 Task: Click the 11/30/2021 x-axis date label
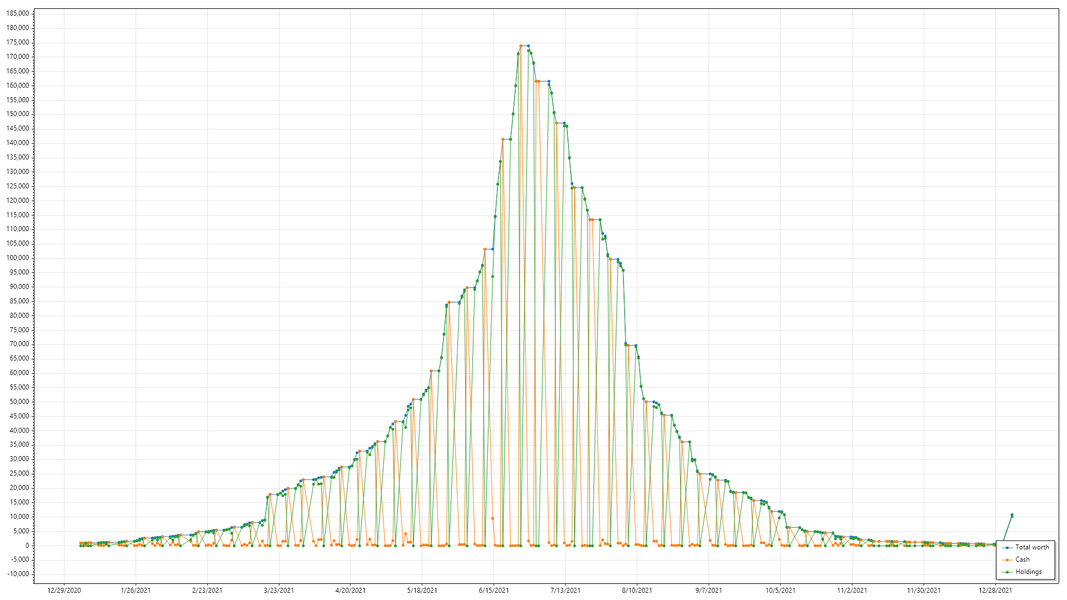[924, 591]
